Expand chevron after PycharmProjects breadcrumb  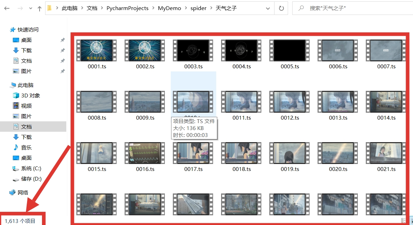tap(153, 8)
